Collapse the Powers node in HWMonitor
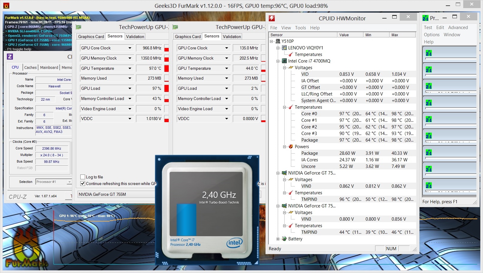 pyautogui.click(x=284, y=147)
